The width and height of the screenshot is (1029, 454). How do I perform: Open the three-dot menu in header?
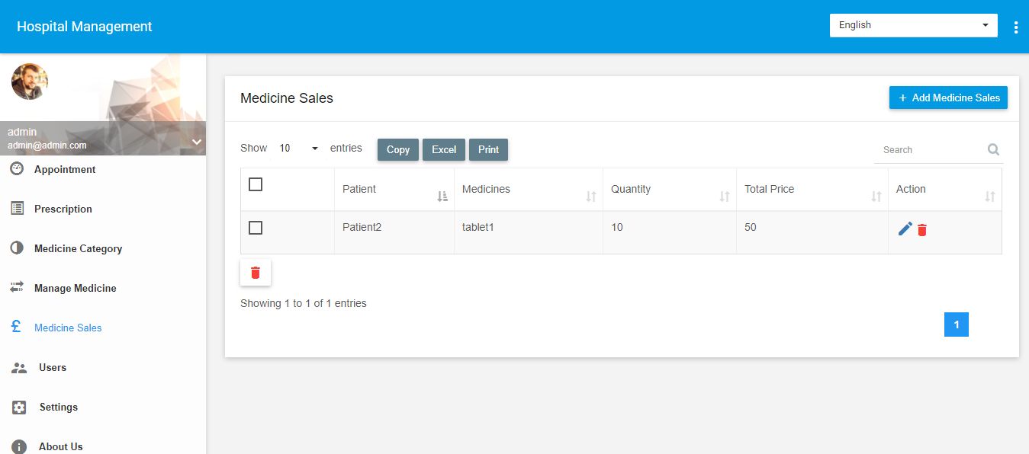(x=1016, y=27)
